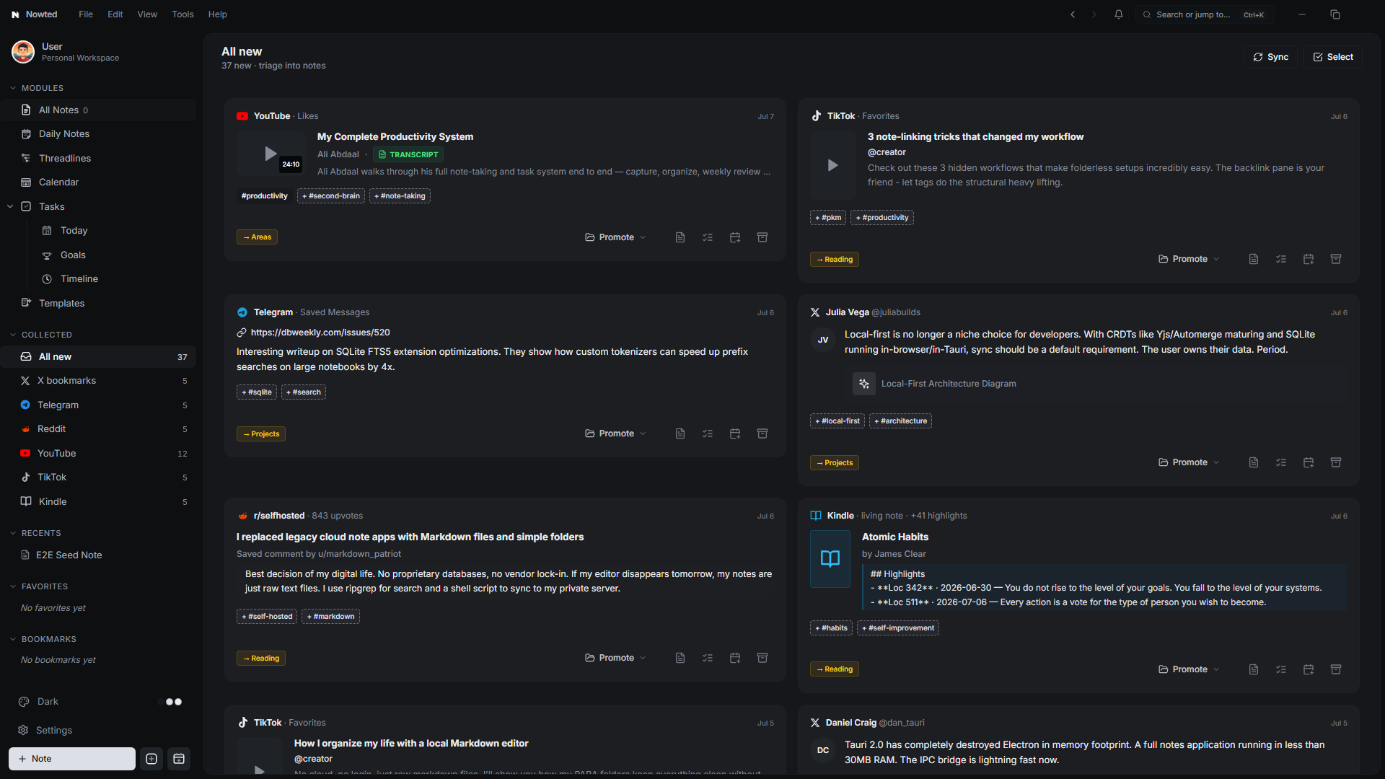Open the File menu
This screenshot has height=779, width=1385.
pos(86,14)
